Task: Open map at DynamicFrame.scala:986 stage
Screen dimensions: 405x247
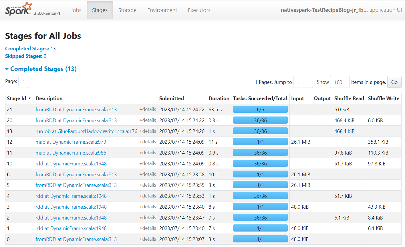Action: (71, 153)
